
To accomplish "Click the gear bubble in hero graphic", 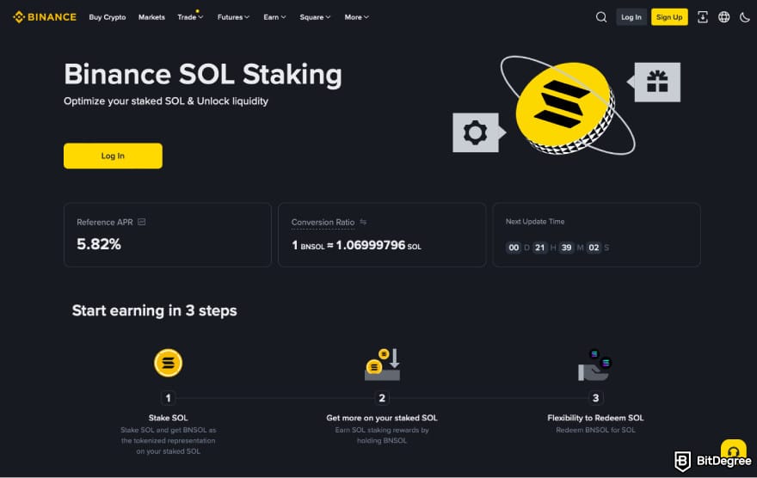I will tap(478, 132).
